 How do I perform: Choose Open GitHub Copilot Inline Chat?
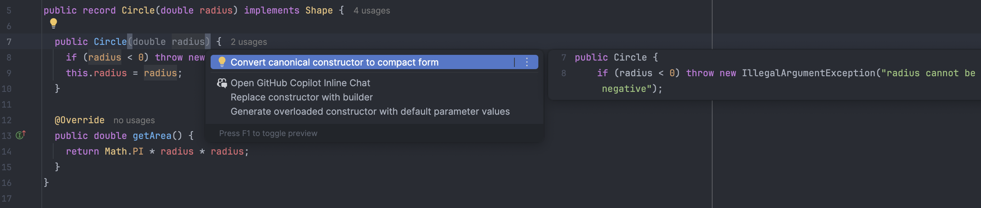pyautogui.click(x=300, y=83)
